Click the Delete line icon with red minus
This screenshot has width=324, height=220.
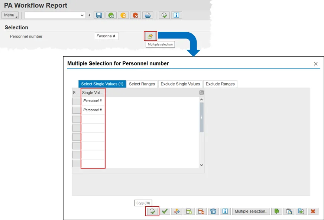(201, 211)
